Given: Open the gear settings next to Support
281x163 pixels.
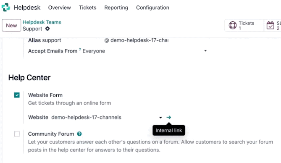Looking at the screenshot, I should pos(47,29).
